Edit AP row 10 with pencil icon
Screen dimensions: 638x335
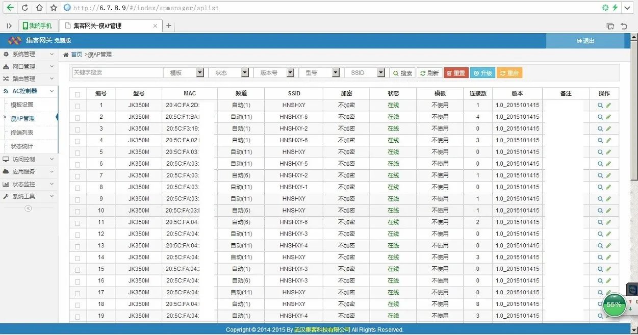[608, 211]
